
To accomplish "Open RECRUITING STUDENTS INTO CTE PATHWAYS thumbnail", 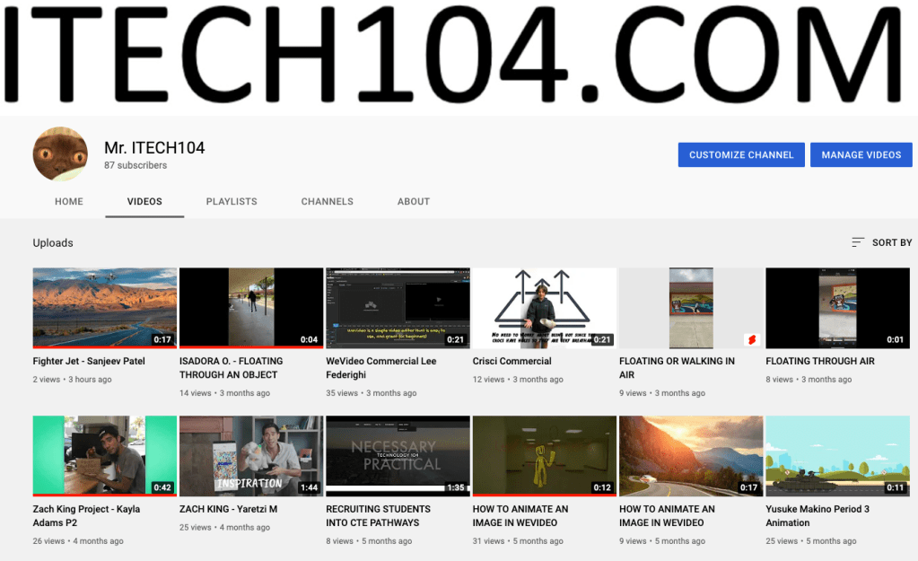I will click(398, 455).
